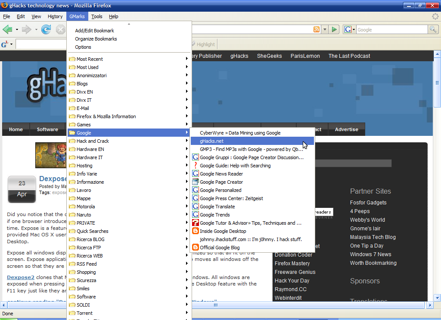This screenshot has height=320, width=441.
Task: Select the gHacks.net bookmark entry
Action: pyautogui.click(x=252, y=141)
